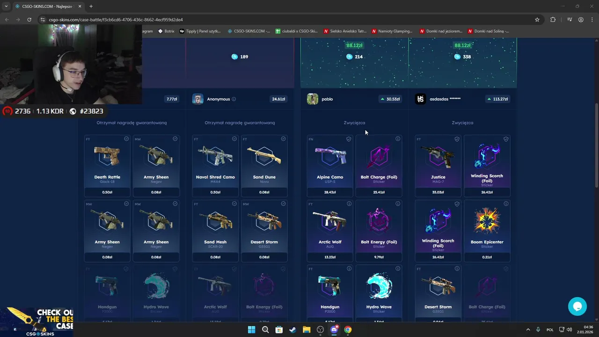Go back with the browser back arrow
Image resolution: width=599 pixels, height=337 pixels.
pos(7,20)
